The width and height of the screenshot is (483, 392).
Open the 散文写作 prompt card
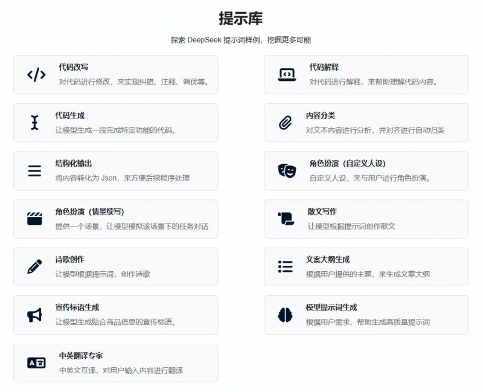366,219
